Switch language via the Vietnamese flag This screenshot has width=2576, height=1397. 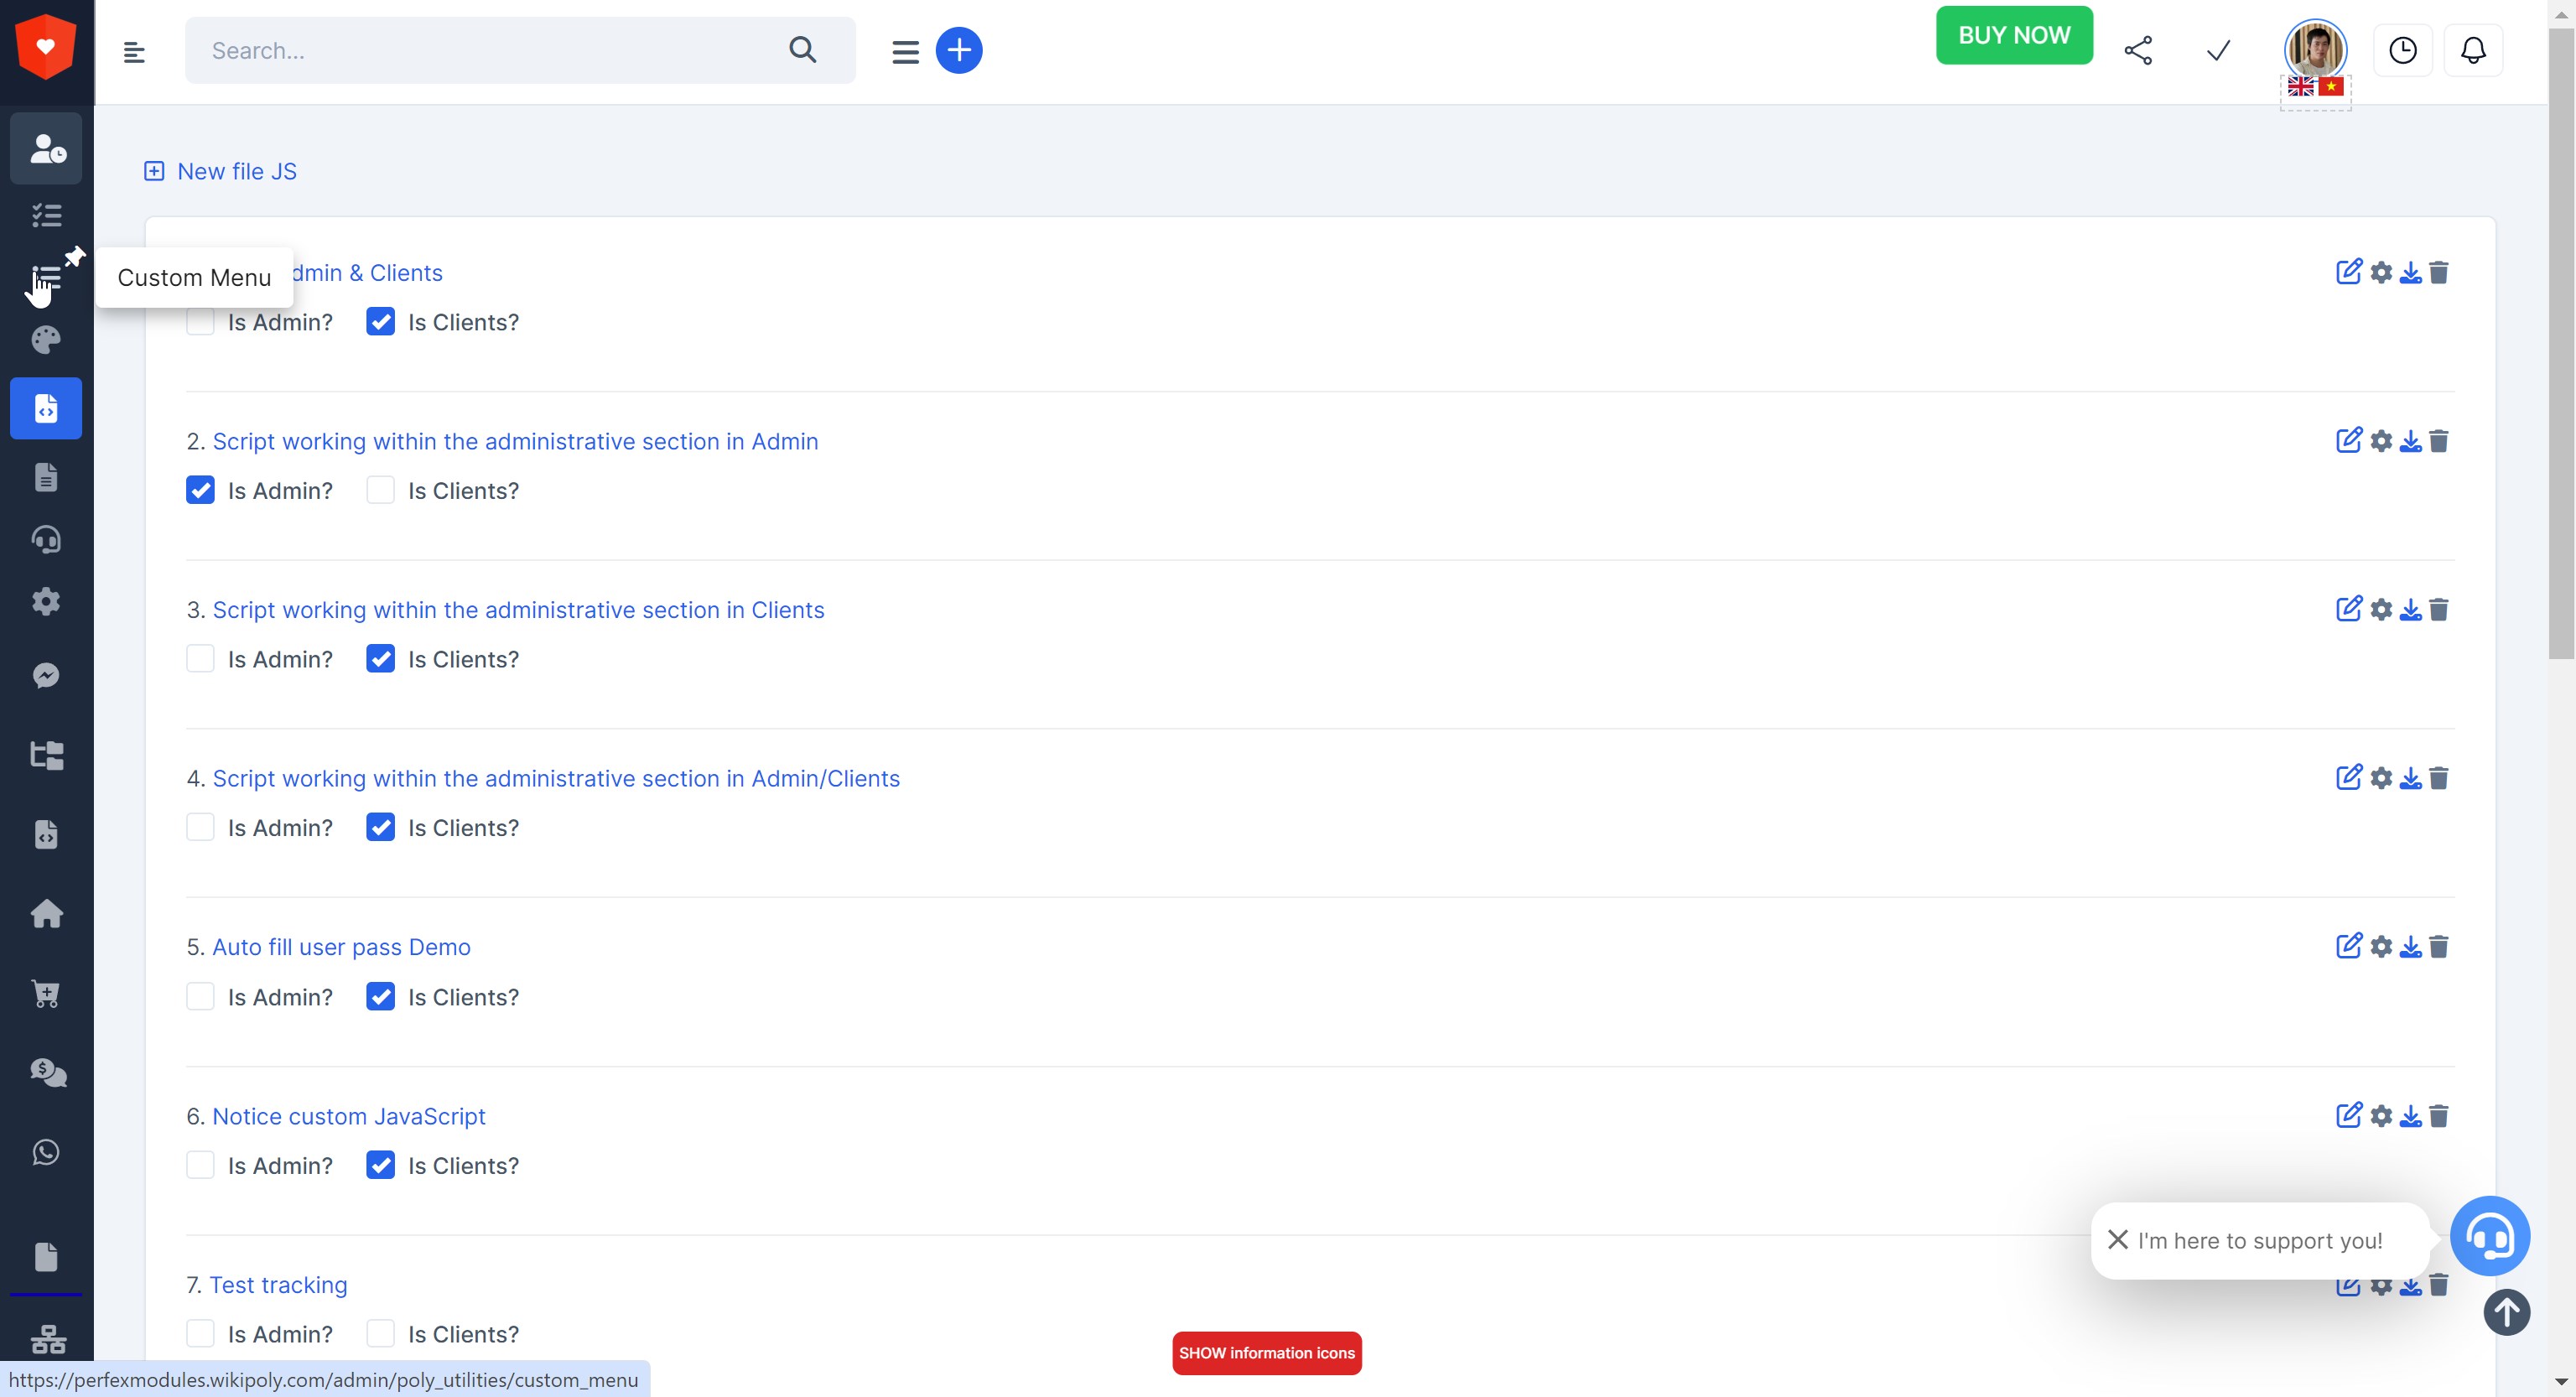(2333, 86)
